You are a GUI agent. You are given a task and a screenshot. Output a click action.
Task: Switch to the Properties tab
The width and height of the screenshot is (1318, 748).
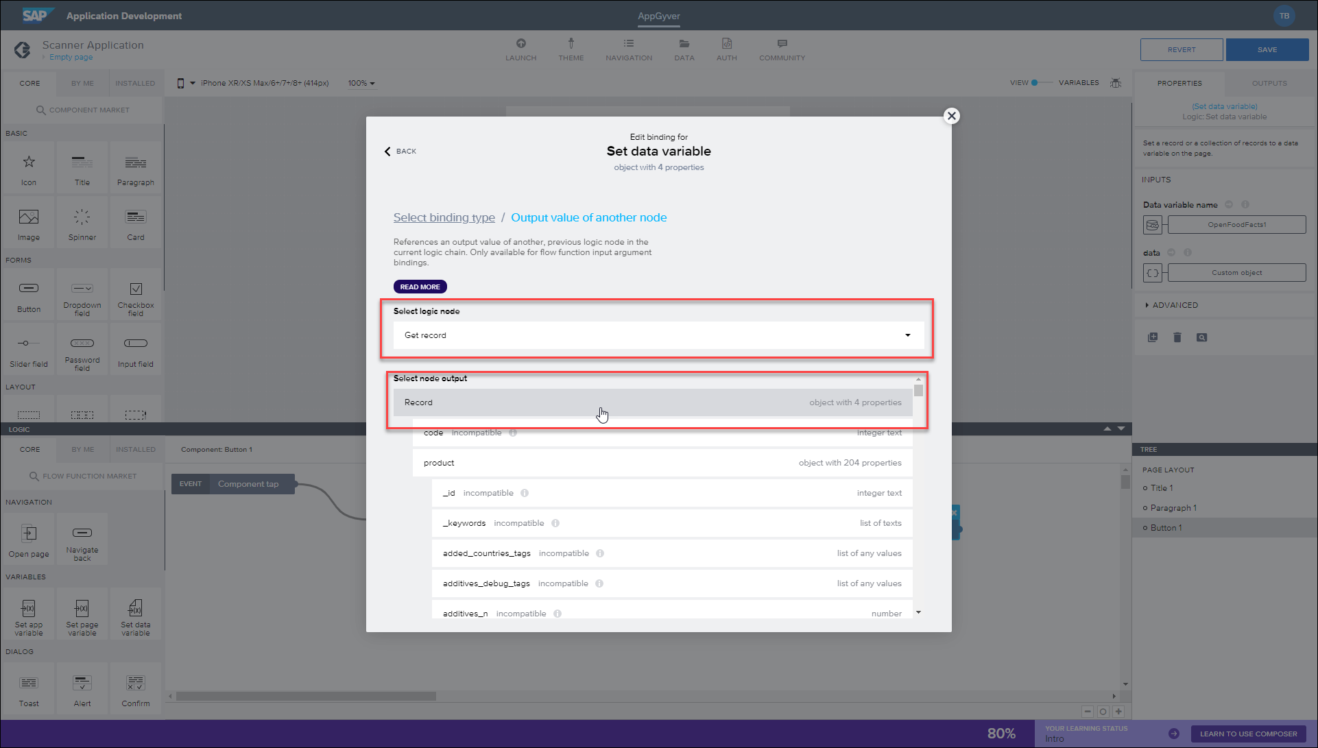[x=1179, y=83]
